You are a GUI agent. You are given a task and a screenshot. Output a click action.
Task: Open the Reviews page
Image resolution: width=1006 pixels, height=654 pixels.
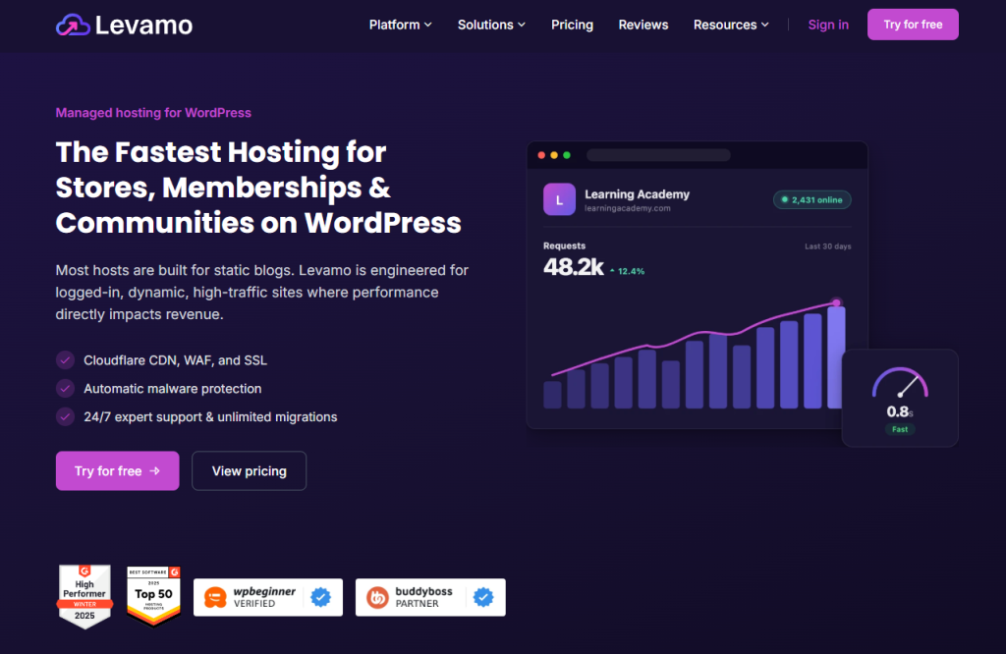(x=643, y=25)
